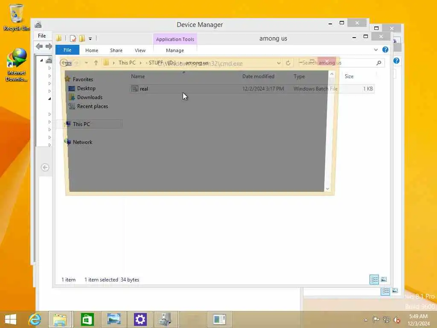Open File Explorer from the taskbar
The image size is (437, 328).
click(60, 319)
